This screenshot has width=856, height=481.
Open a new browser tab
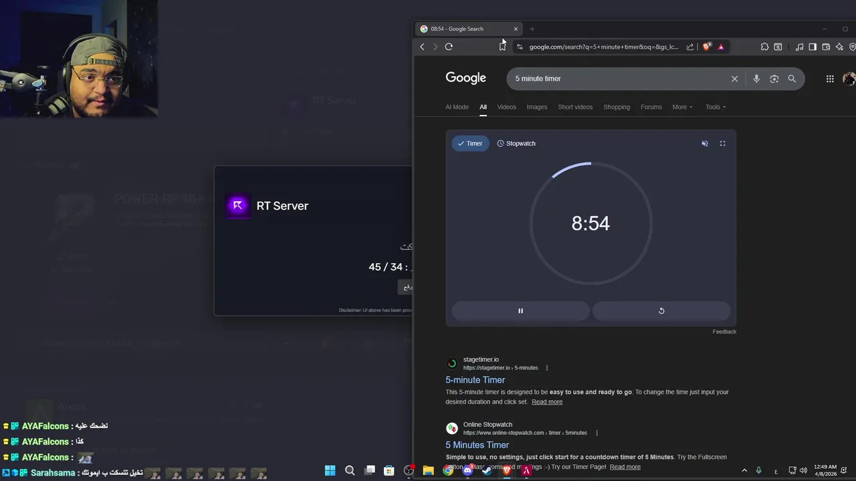point(532,29)
